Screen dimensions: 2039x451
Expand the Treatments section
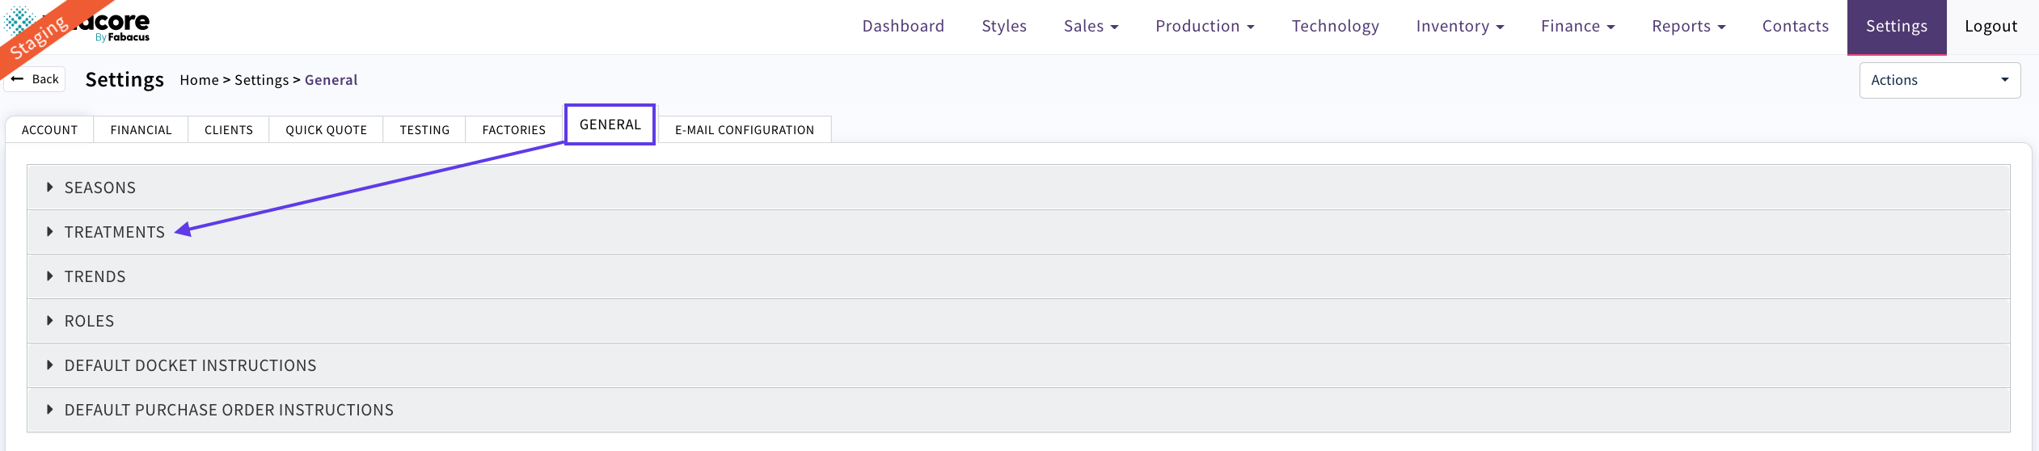coord(114,232)
